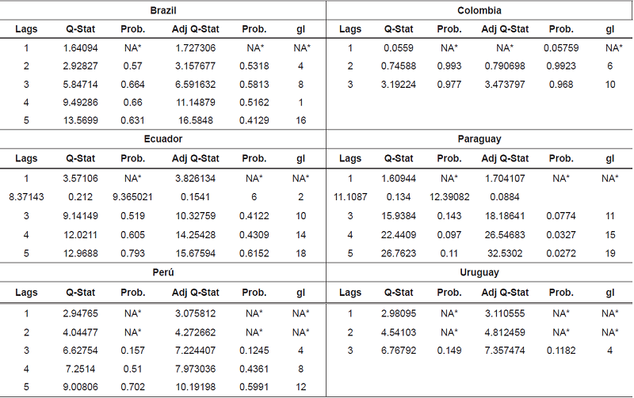The height and width of the screenshot is (398, 634).
Task: Click the Perú Adj Q-Stat cell 10.19198
Action: point(193,388)
